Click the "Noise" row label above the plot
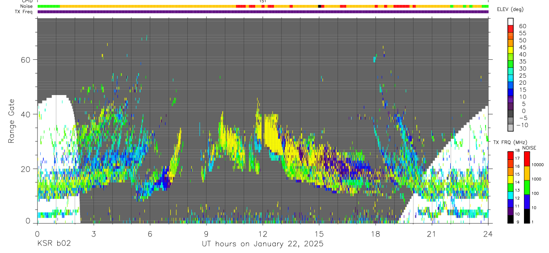Screen dimensions: 549x253 [27, 6]
